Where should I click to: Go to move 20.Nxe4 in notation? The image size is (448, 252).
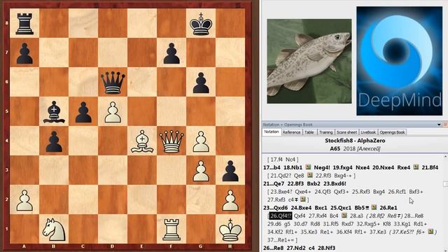click(383, 168)
